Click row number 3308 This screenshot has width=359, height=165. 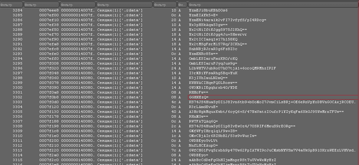pyautogui.click(x=17, y=126)
